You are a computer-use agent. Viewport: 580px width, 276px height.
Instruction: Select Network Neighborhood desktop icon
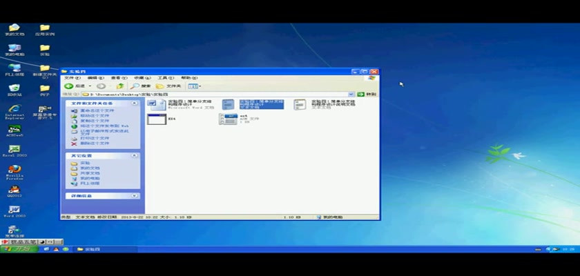tap(14, 70)
